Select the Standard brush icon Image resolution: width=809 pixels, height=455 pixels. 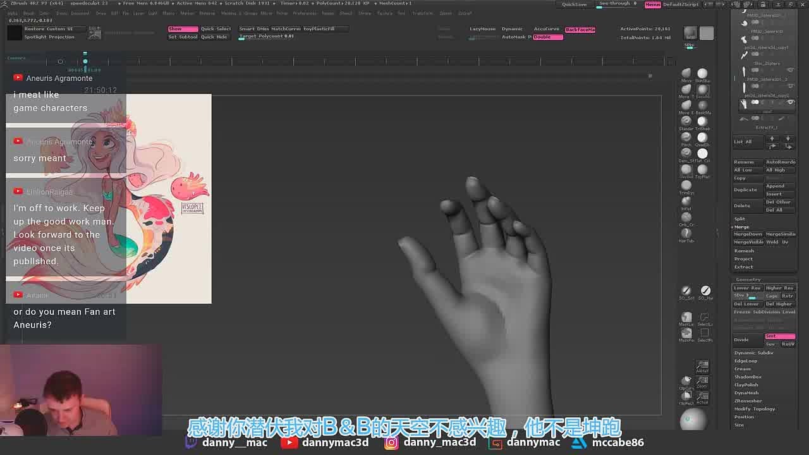[686, 121]
